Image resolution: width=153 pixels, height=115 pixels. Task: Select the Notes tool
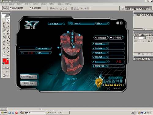pyautogui.click(x=4, y=52)
